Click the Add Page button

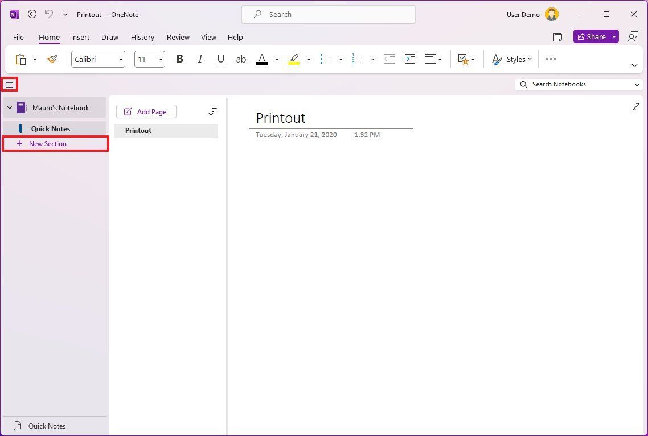coord(146,111)
